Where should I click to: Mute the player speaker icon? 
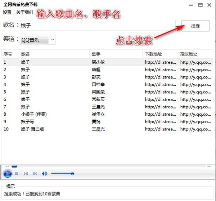tap(45, 174)
